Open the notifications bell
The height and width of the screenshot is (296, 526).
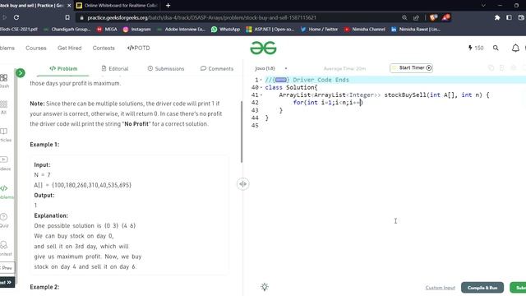pos(515,48)
